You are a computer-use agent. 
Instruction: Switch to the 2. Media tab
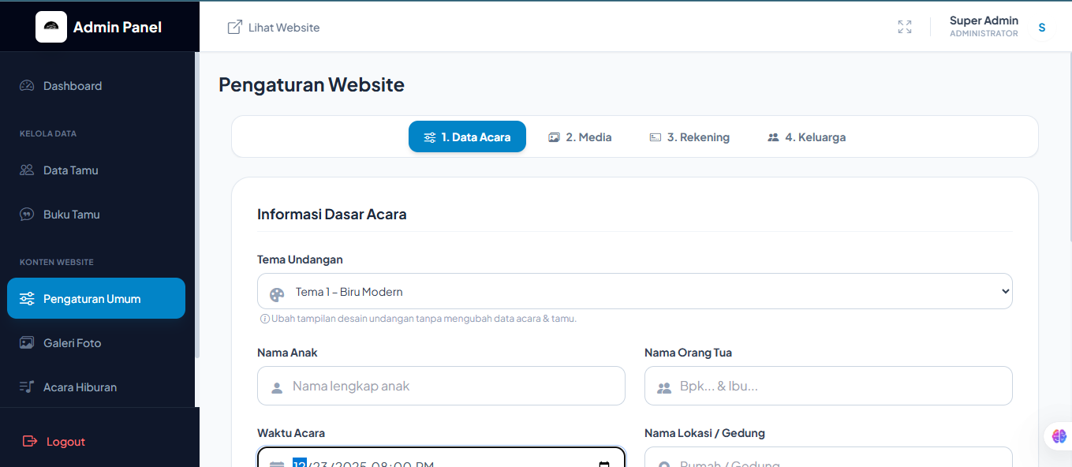(580, 137)
